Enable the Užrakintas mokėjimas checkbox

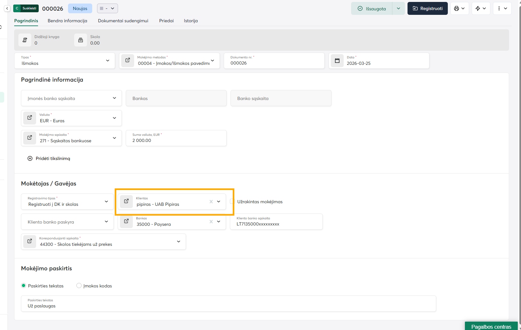click(232, 202)
